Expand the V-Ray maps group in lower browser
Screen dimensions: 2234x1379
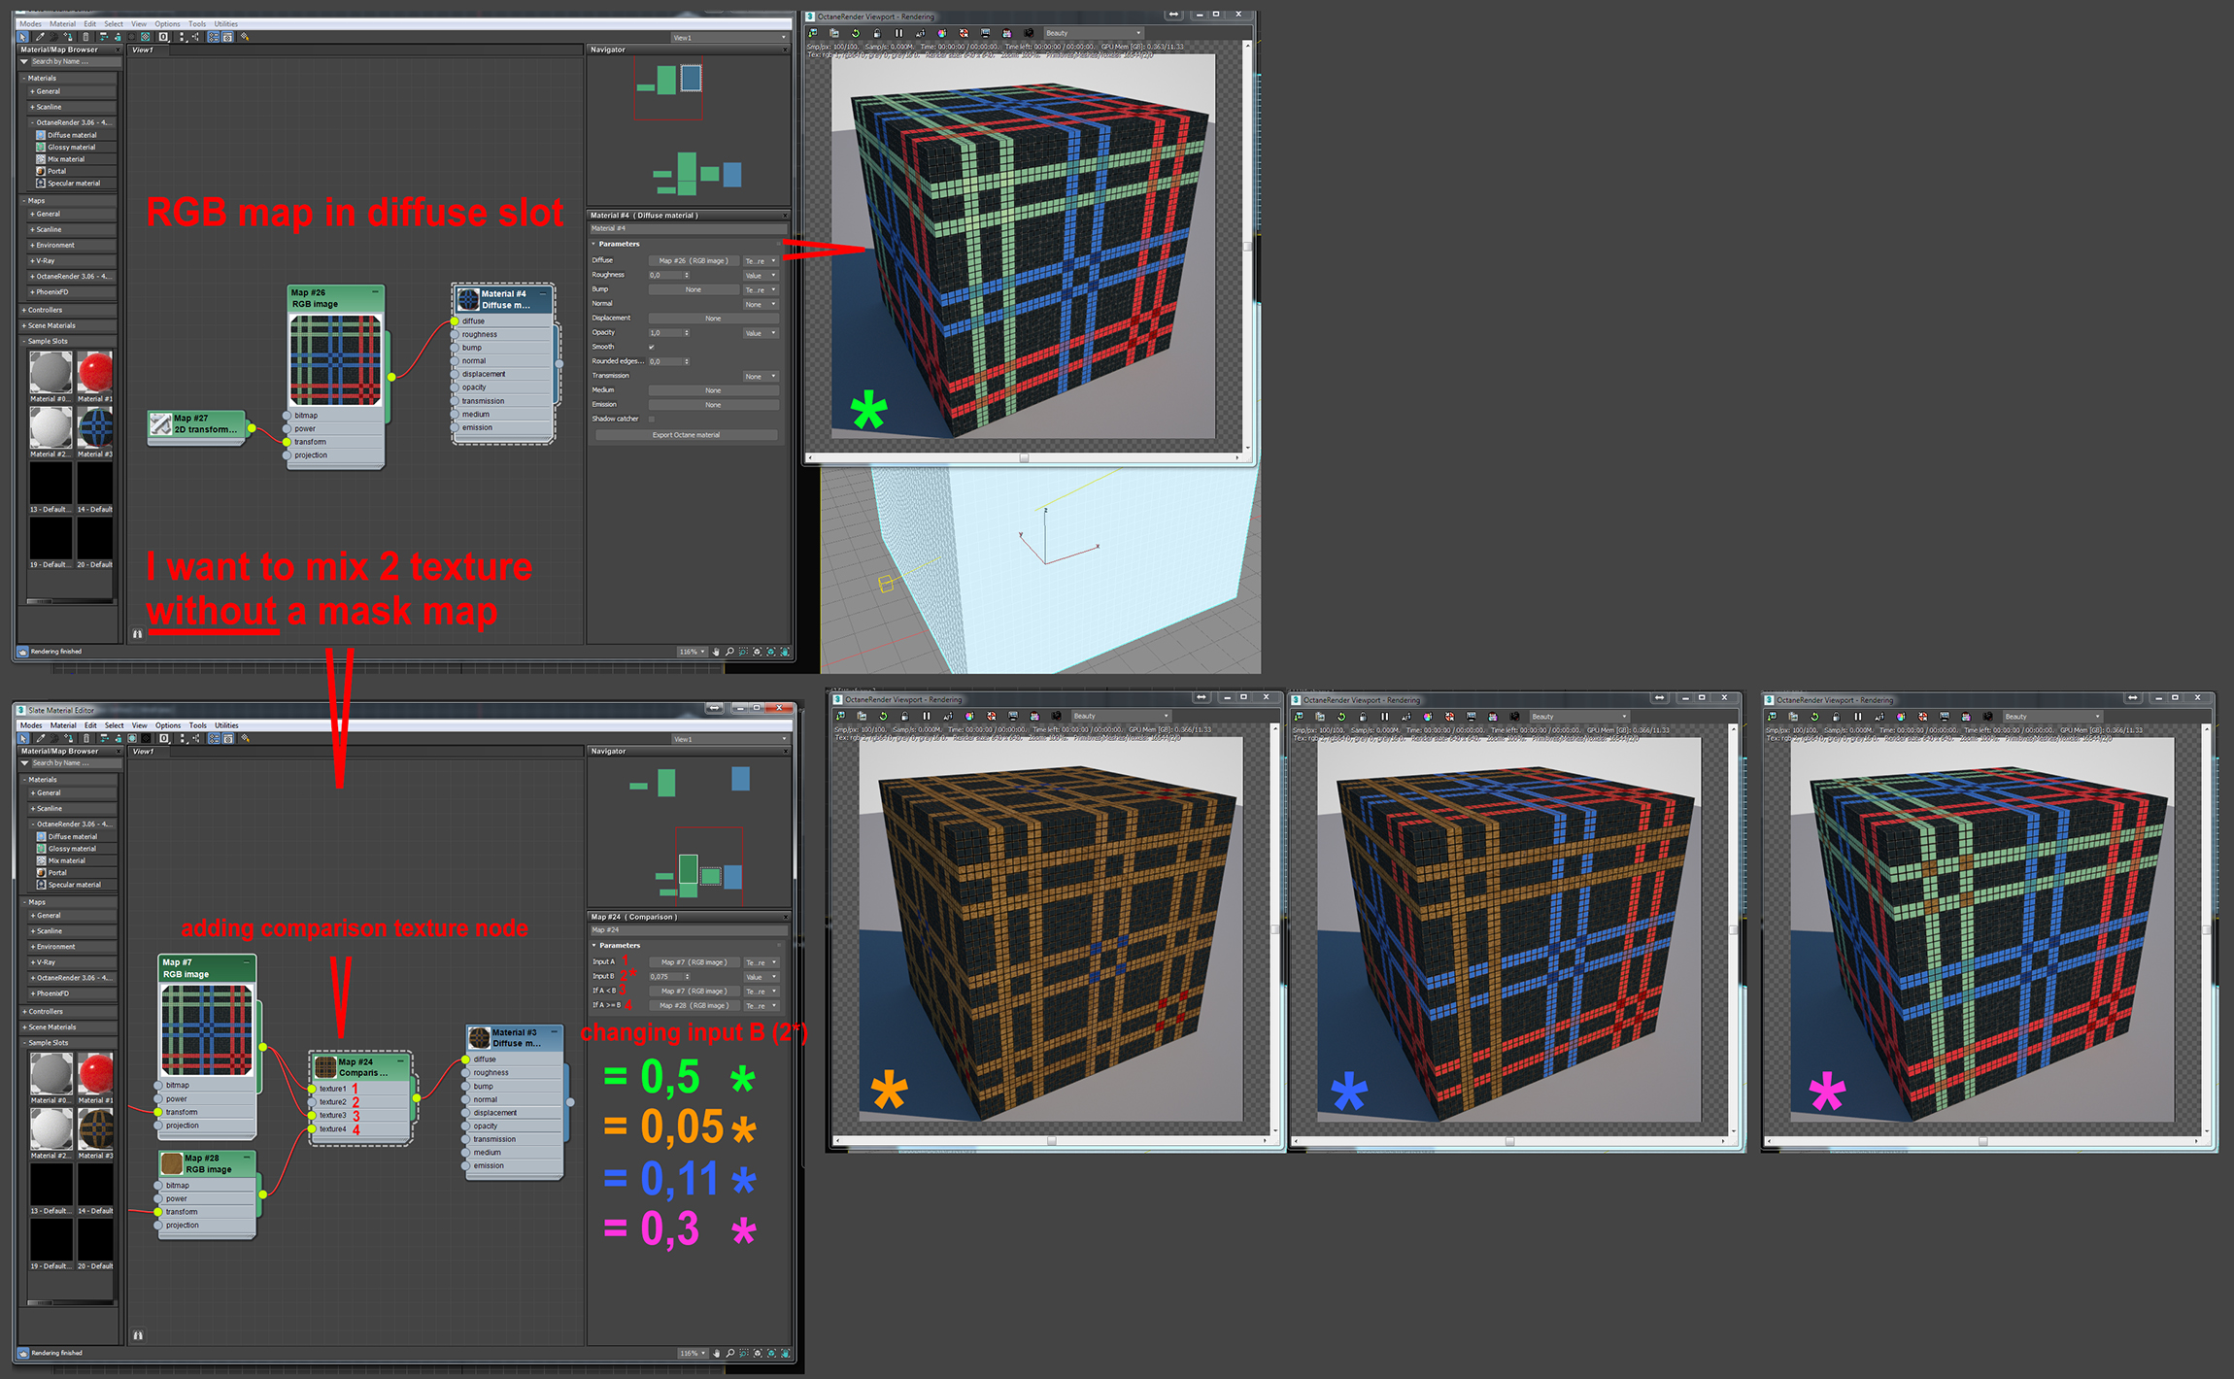coord(45,962)
